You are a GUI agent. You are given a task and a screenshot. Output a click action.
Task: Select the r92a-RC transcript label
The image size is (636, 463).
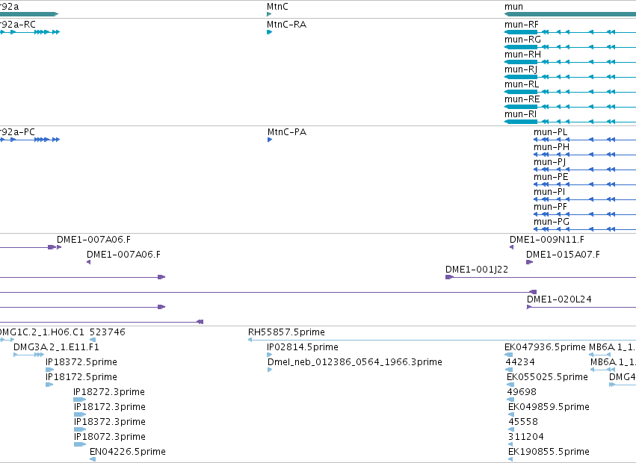pos(17,25)
